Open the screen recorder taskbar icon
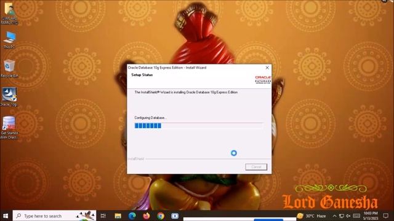Screen dimensions: 394x221 175,215
